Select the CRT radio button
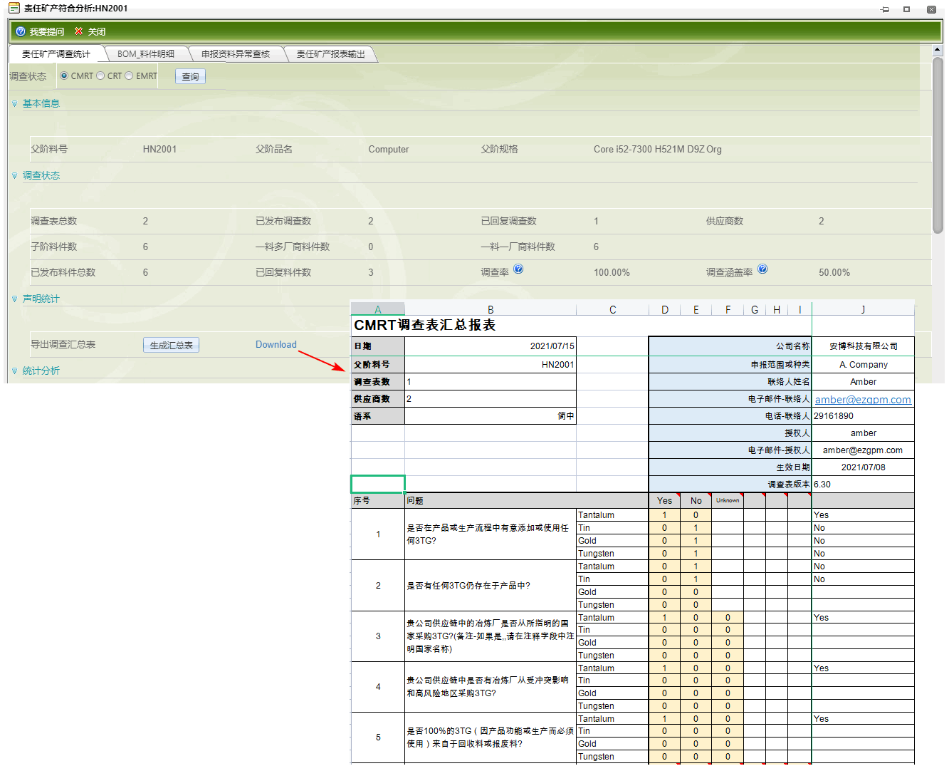949x771 pixels. 100,76
